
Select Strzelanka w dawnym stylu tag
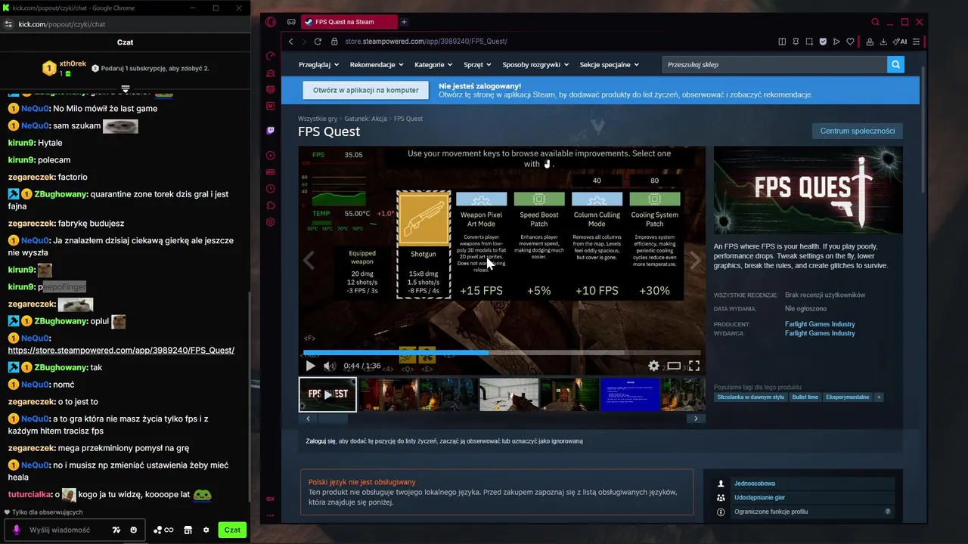(x=751, y=397)
